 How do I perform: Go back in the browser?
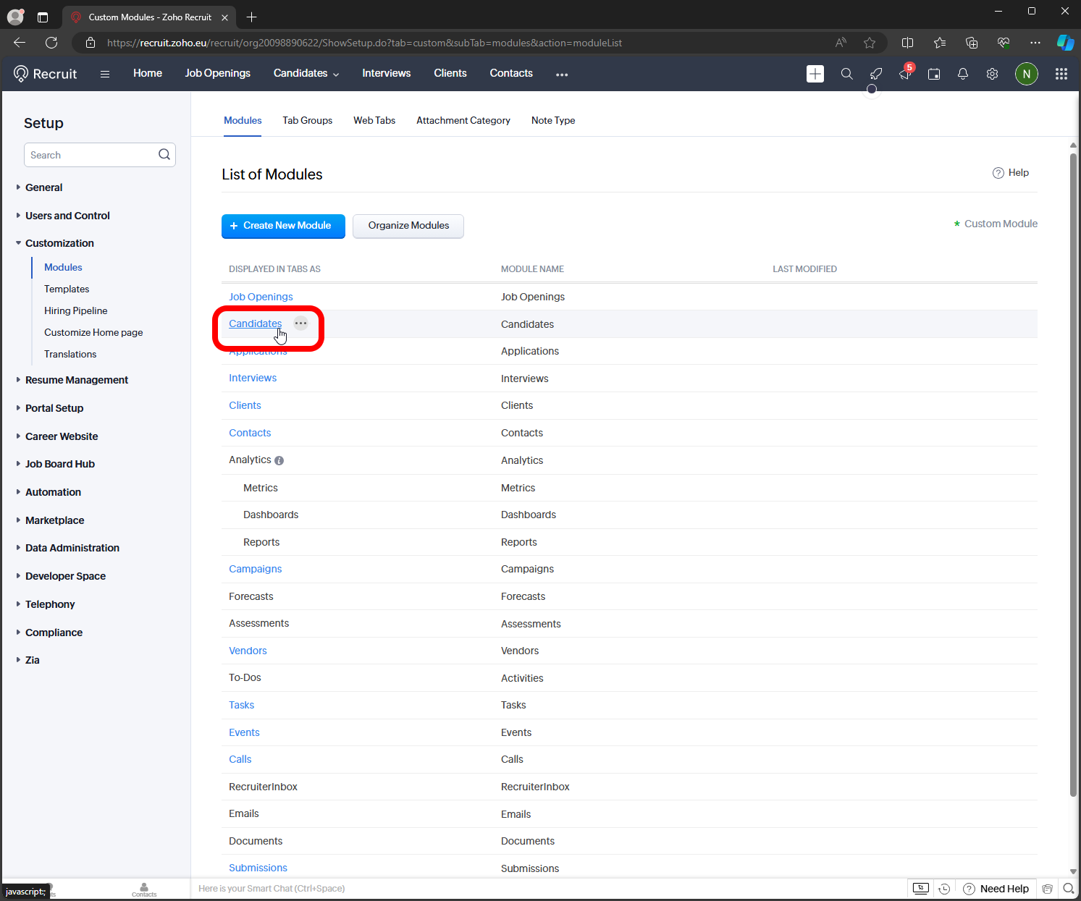(20, 43)
